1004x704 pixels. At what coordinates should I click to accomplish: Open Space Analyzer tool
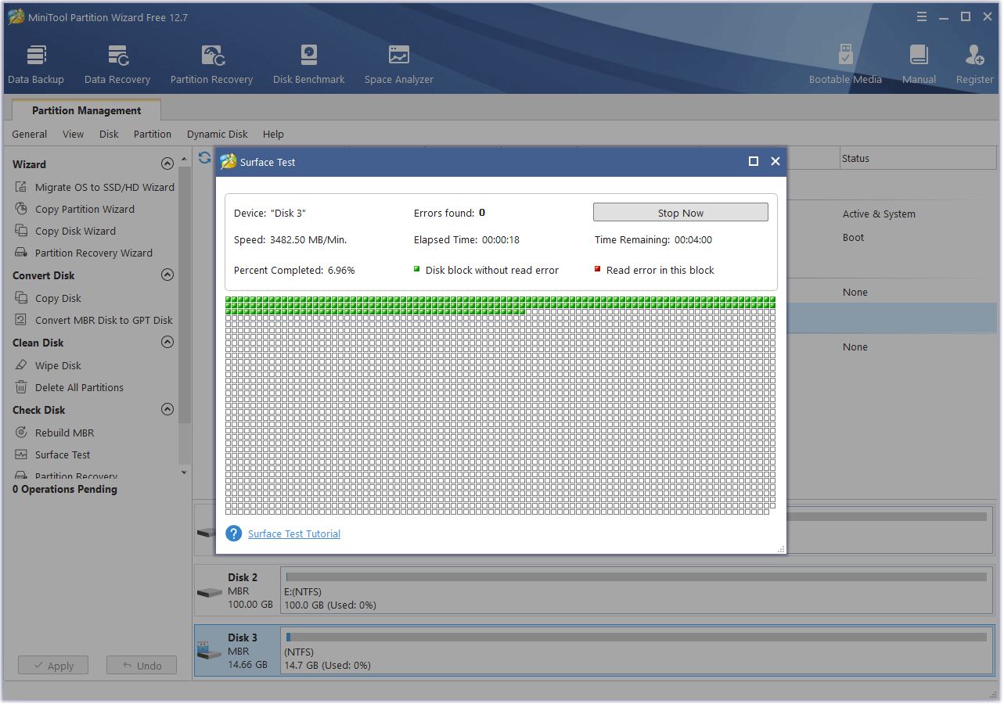(399, 65)
